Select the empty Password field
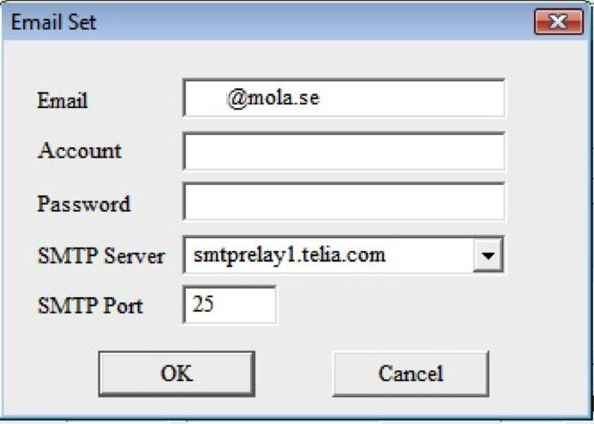This screenshot has height=424, width=594. pos(344,201)
